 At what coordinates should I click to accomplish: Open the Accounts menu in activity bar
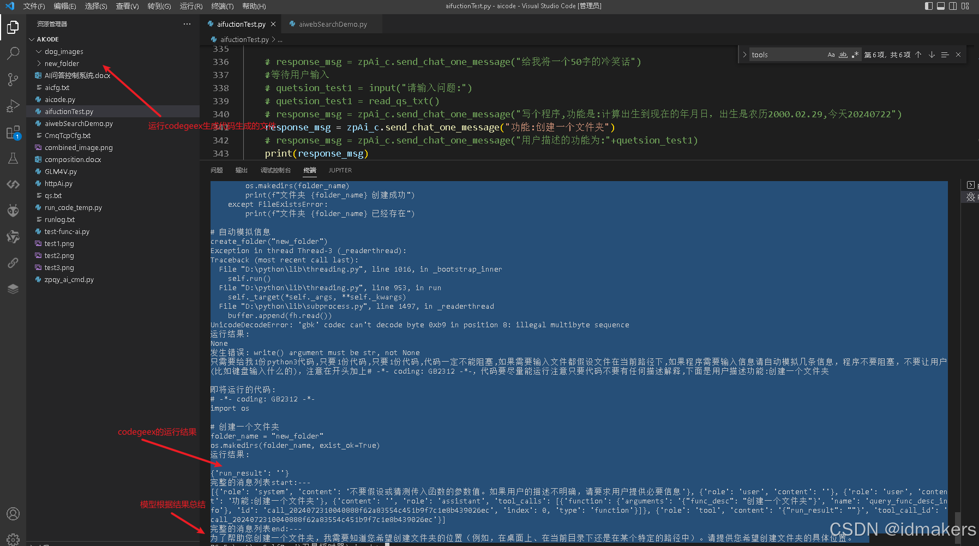click(x=13, y=514)
